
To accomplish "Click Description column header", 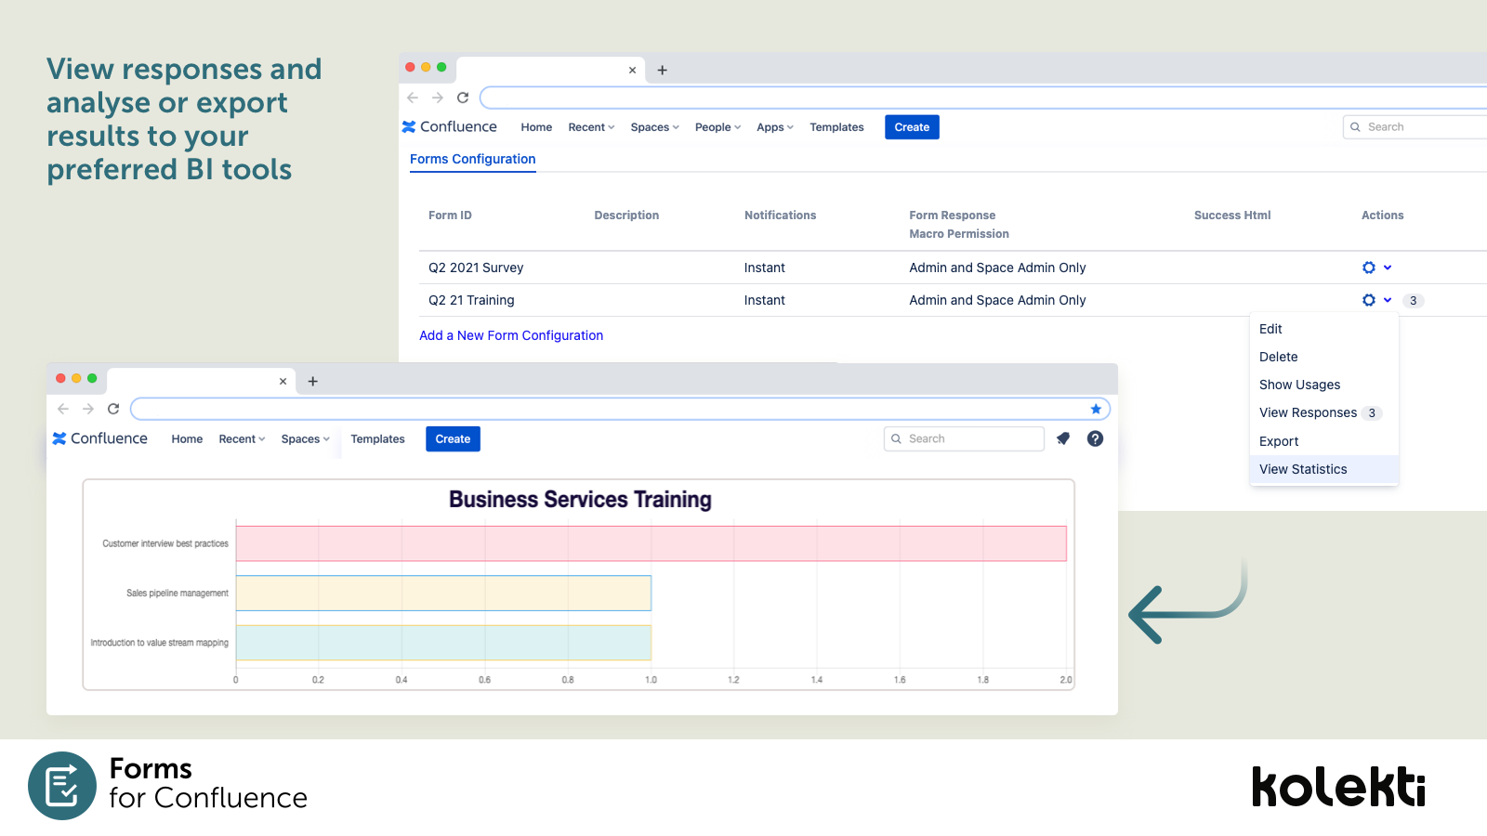I will coord(626,216).
